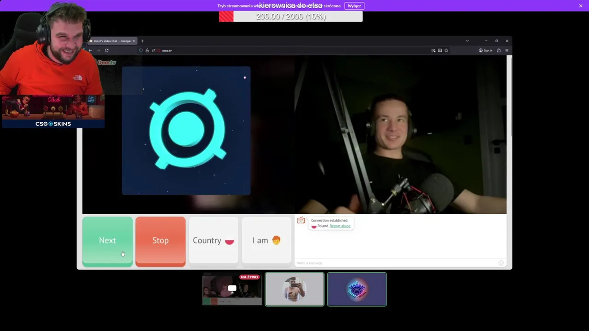This screenshot has height=331, width=589.
Task: Click the CSGO SKINS banner ad
Action: (x=53, y=111)
